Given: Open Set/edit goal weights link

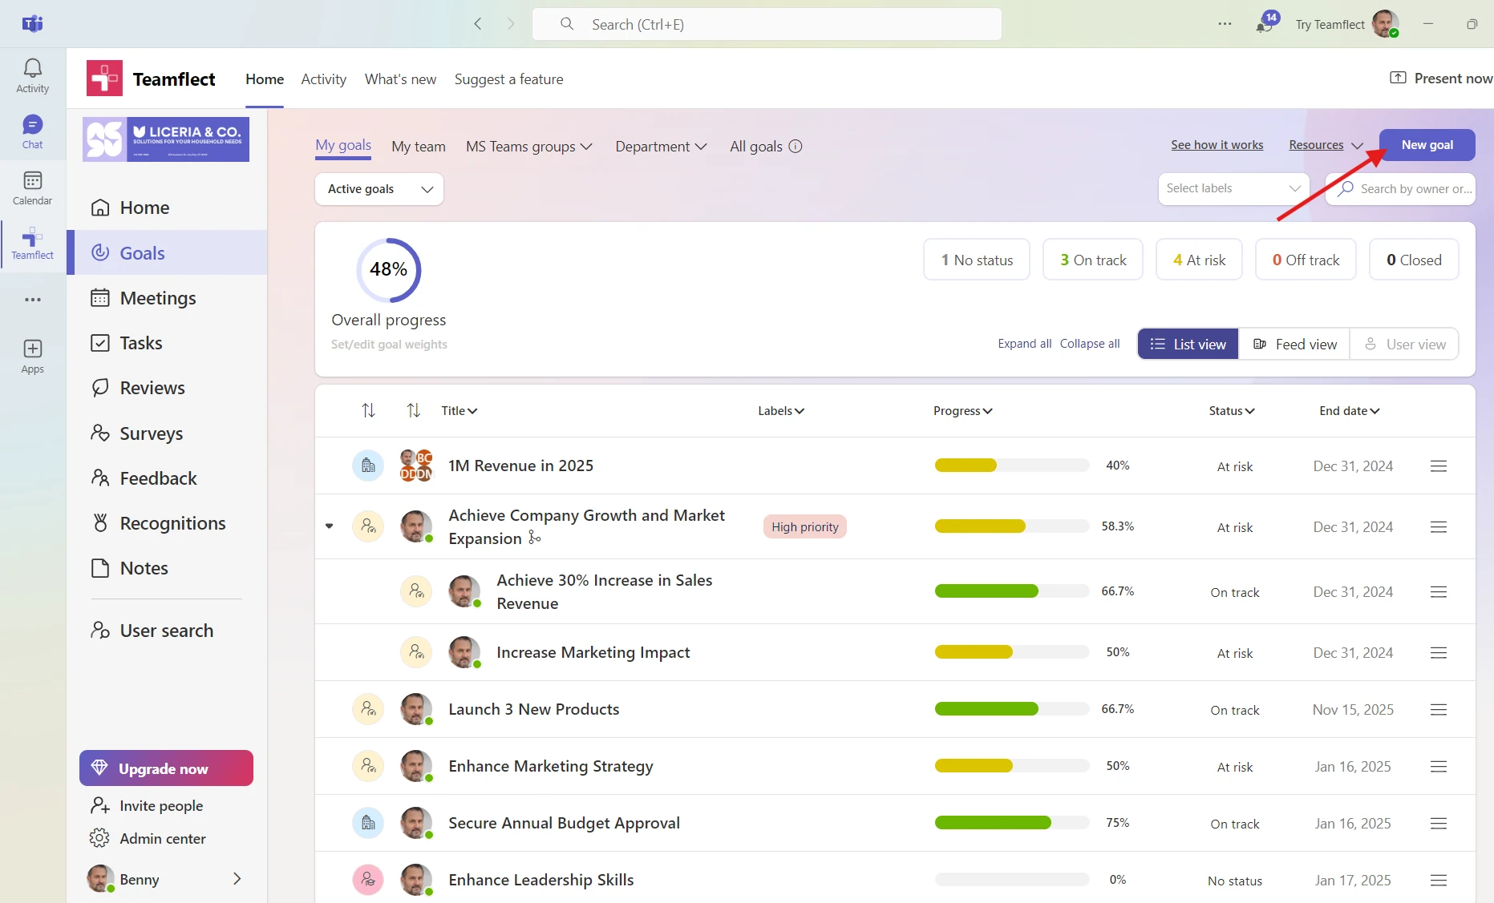Looking at the screenshot, I should point(388,344).
